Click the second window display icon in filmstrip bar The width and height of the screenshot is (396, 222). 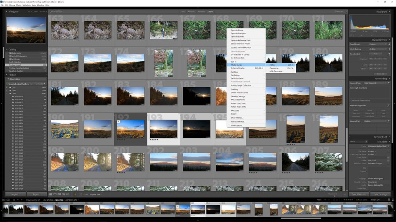click(8, 200)
